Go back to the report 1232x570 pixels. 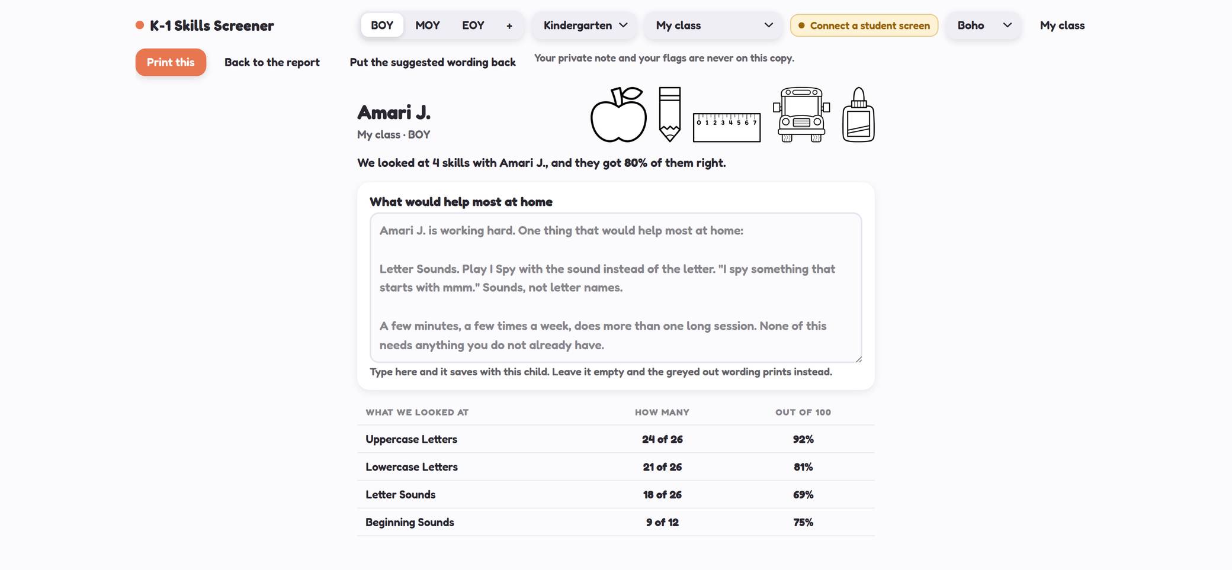[x=272, y=62]
